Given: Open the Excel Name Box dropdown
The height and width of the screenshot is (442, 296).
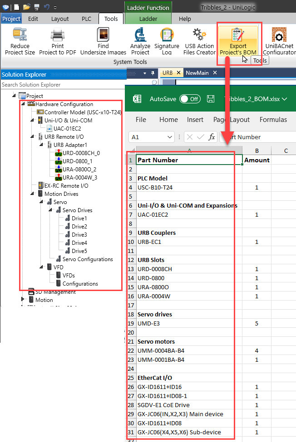Looking at the screenshot, I should click(x=170, y=137).
